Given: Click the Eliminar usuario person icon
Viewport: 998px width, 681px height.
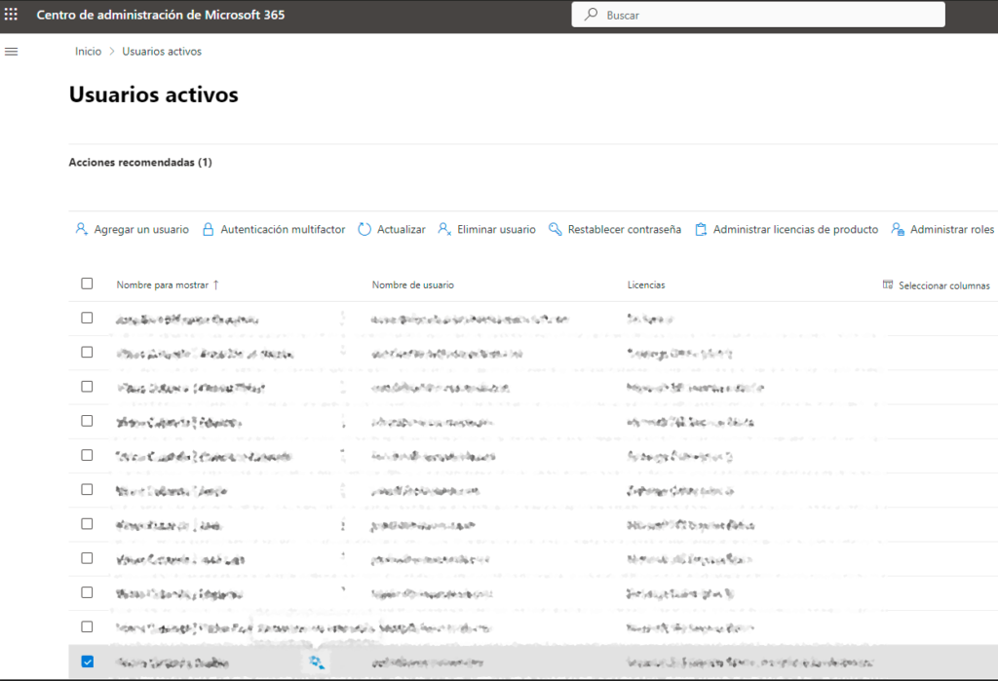Looking at the screenshot, I should [x=444, y=229].
